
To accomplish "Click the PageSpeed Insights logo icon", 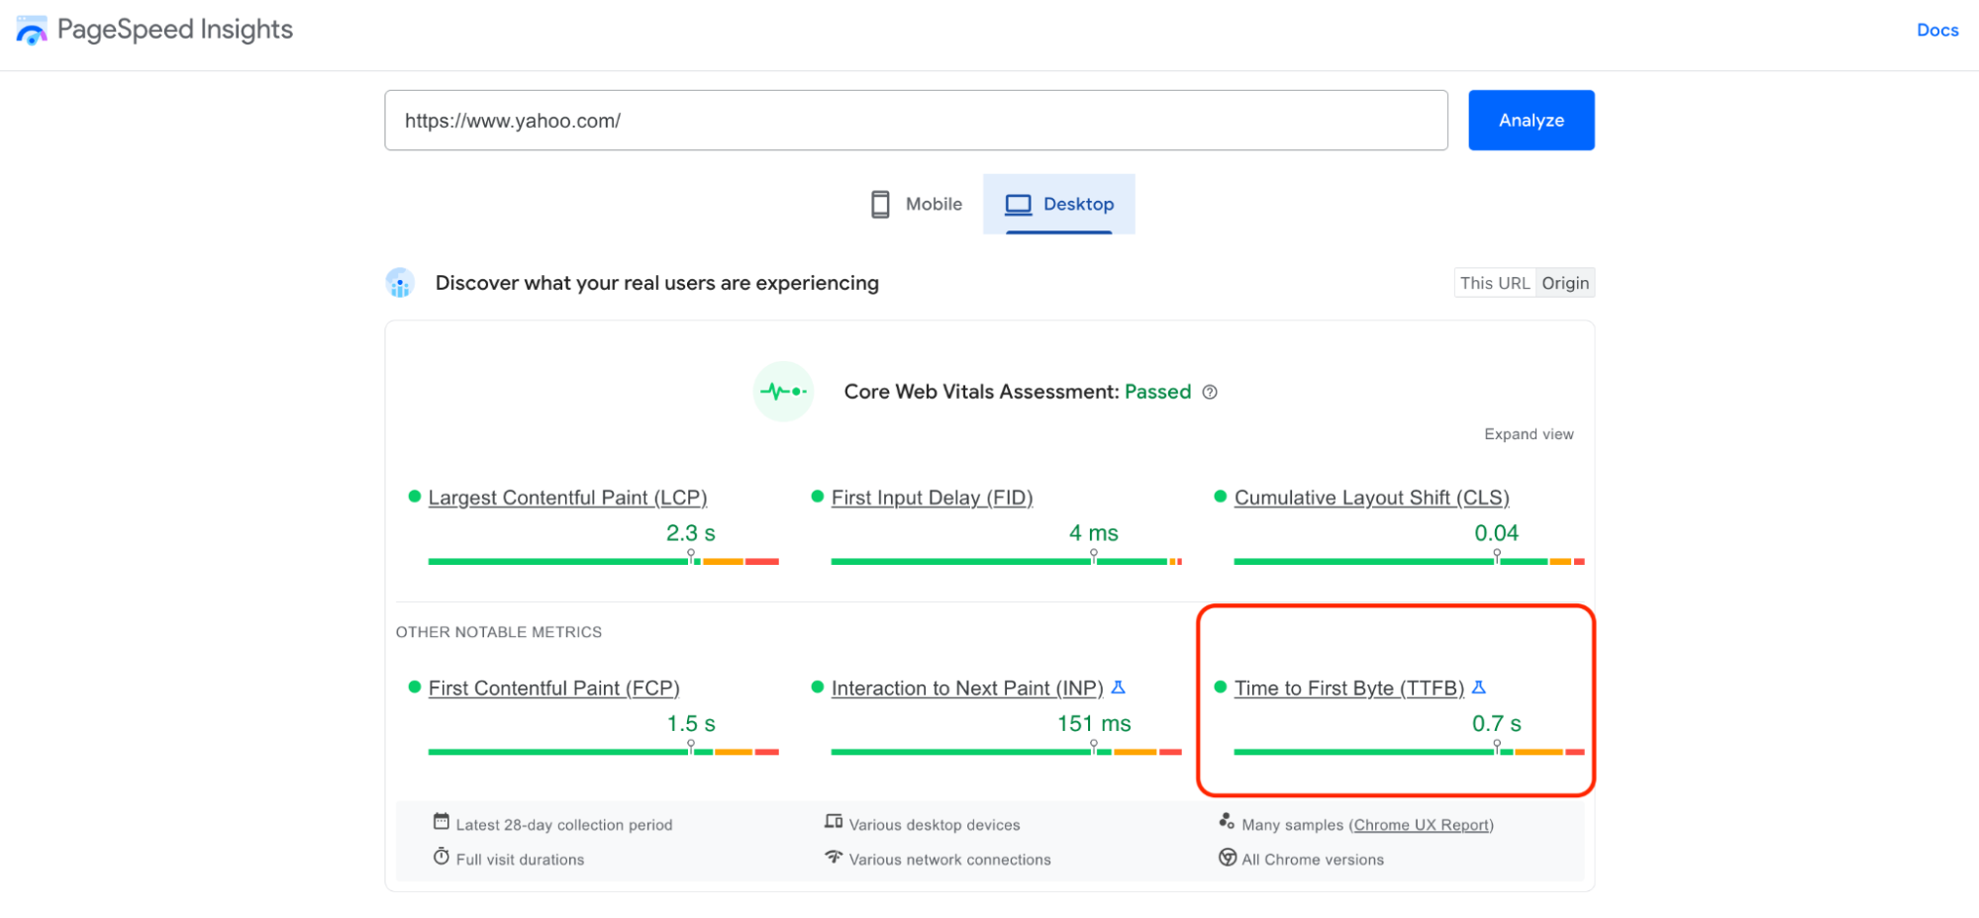I will tap(32, 31).
